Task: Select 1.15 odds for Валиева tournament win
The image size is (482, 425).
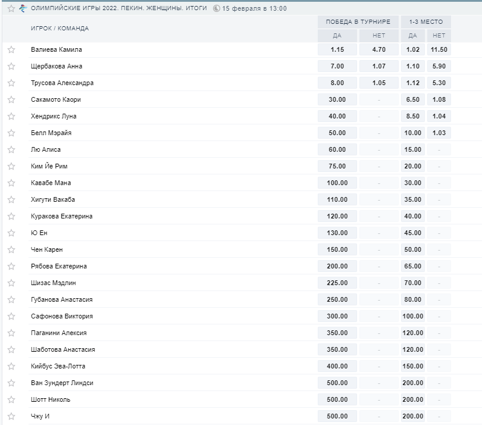Action: click(x=337, y=50)
